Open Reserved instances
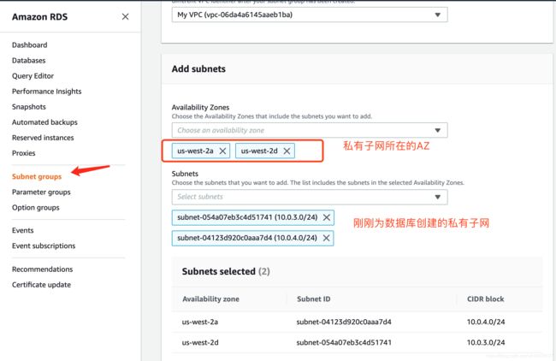 43,138
